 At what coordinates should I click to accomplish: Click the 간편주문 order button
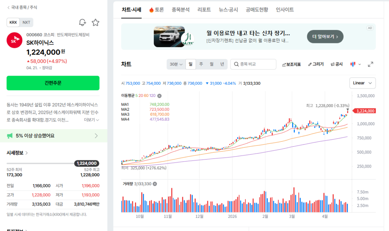[53, 83]
